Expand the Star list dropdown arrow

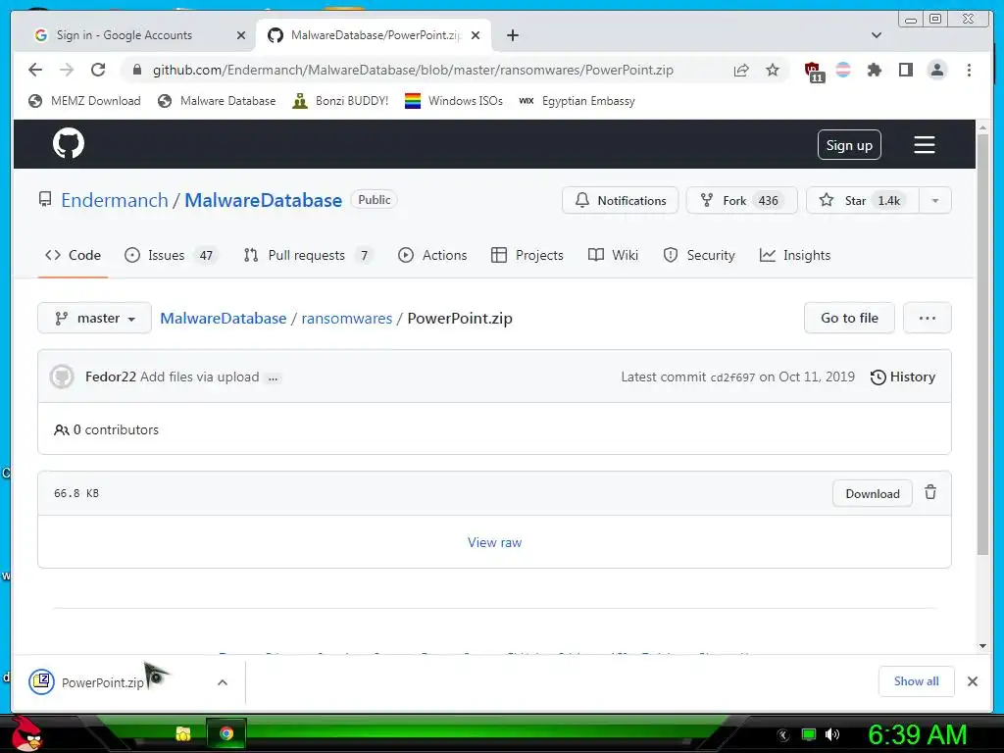[934, 200]
